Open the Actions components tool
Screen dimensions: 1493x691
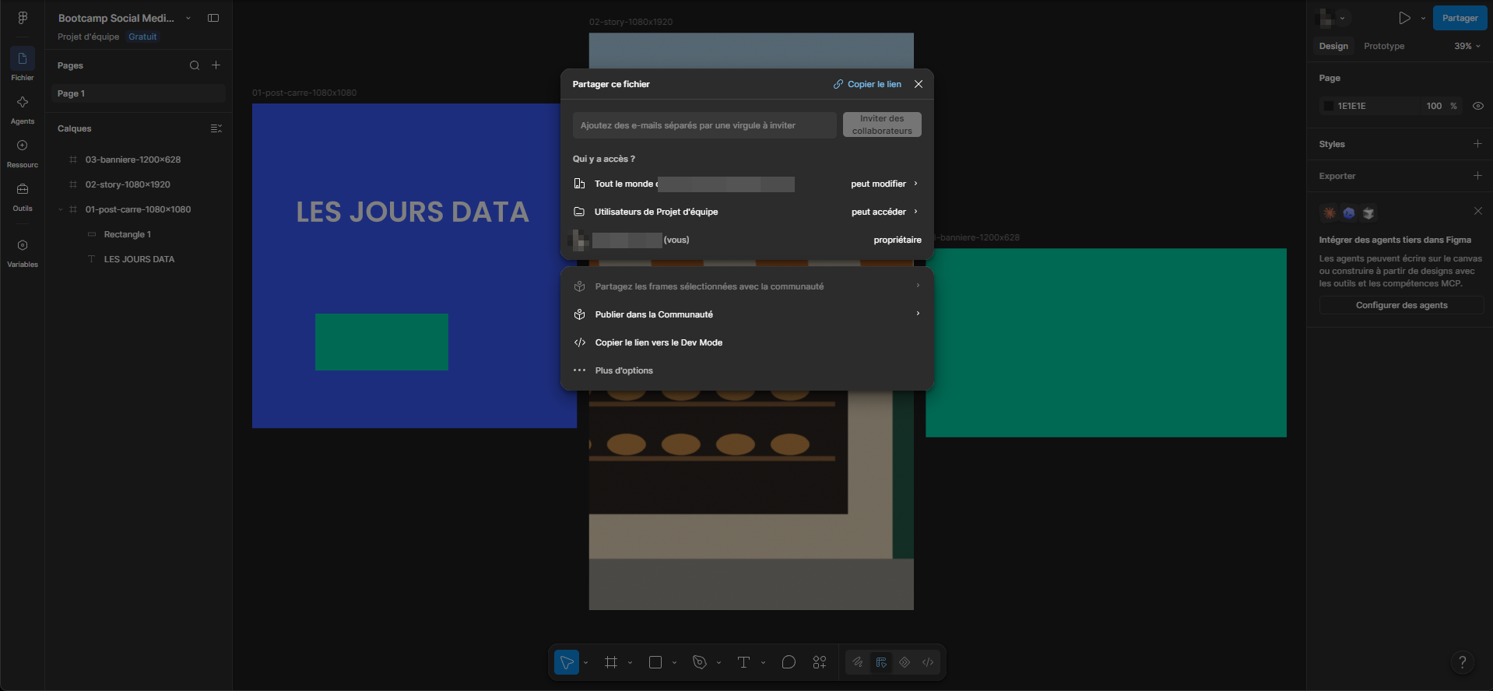[x=820, y=662]
